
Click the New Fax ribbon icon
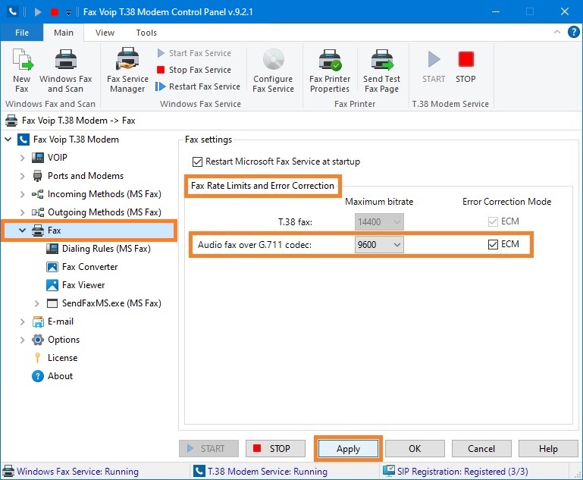22,71
